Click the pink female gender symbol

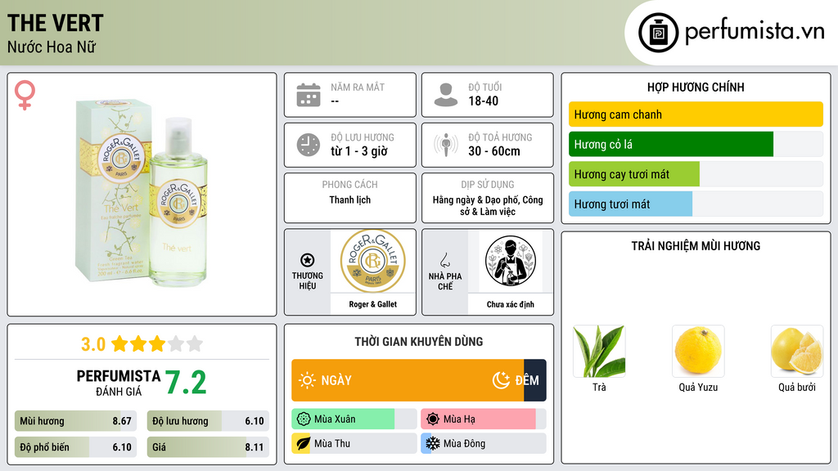(x=25, y=95)
